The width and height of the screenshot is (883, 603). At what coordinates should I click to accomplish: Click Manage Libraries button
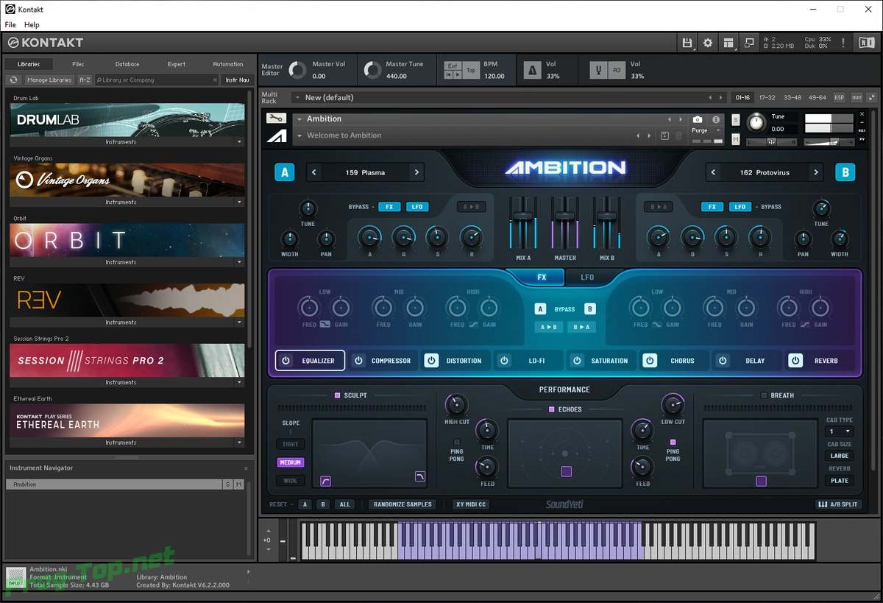pos(49,80)
